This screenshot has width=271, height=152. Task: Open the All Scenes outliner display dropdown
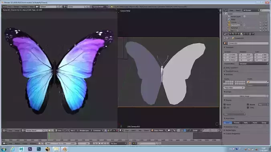click(251, 10)
